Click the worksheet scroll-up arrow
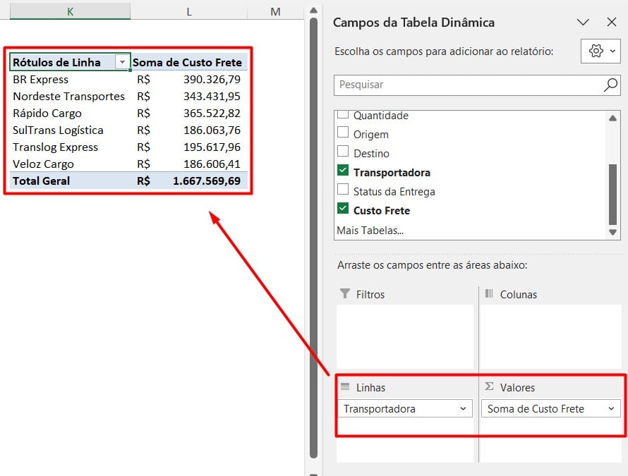Screen dimensions: 628x476 pyautogui.click(x=313, y=10)
